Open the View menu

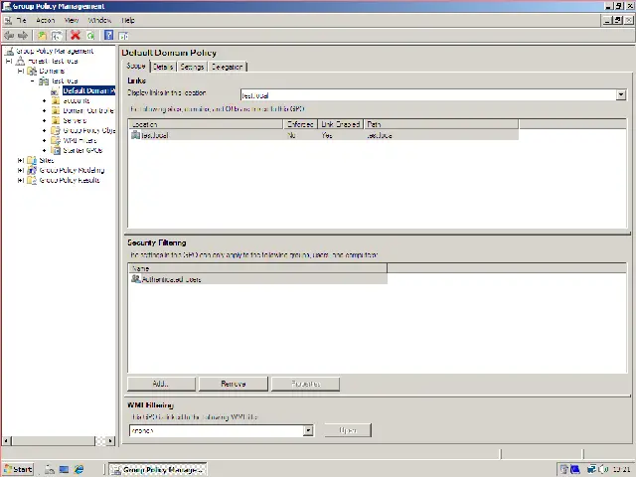(71, 20)
